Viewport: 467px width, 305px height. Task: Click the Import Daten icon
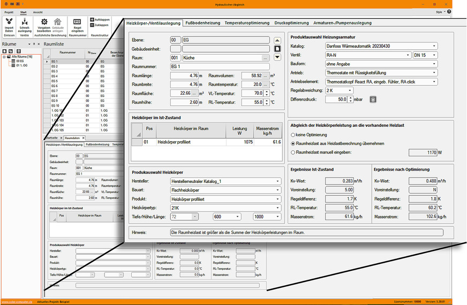tap(9, 23)
